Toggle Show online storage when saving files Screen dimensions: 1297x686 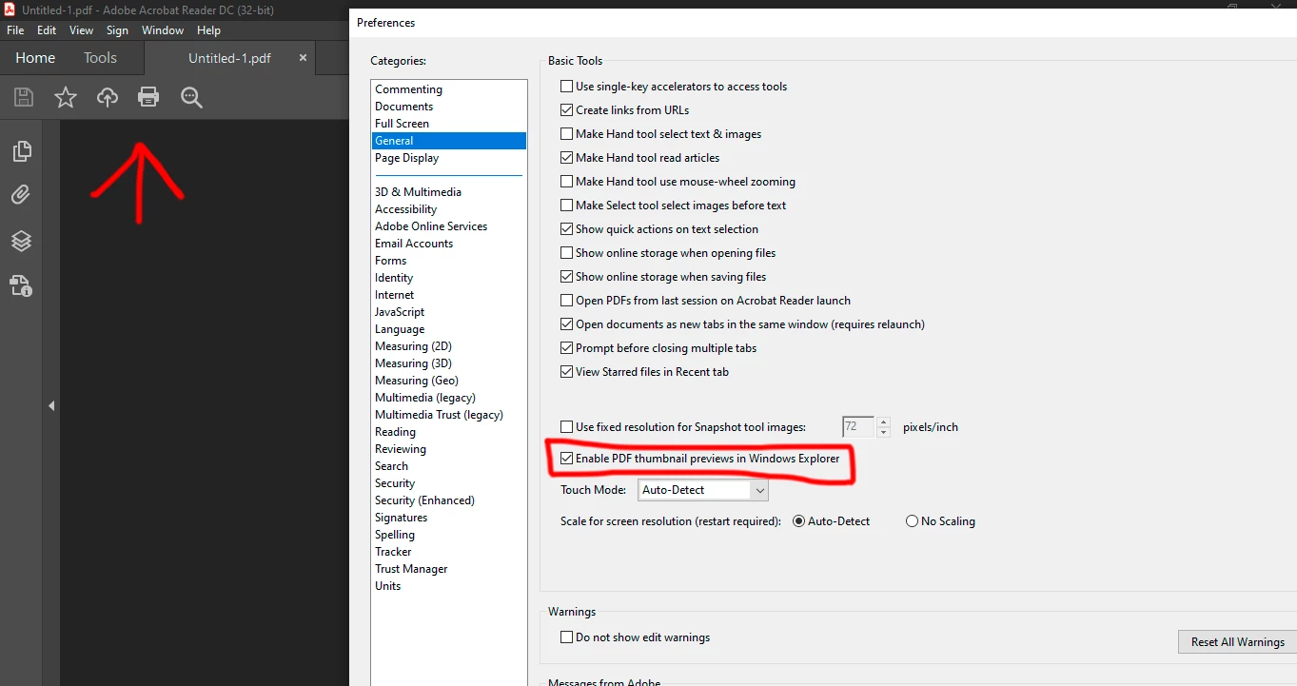coord(567,277)
